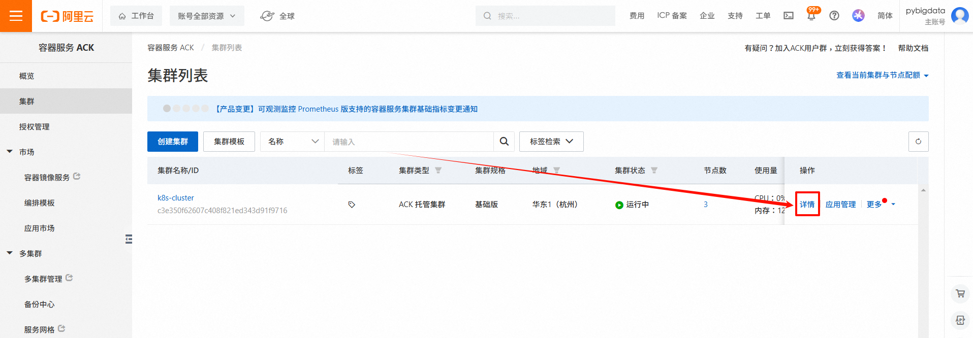Click the top search box
The height and width of the screenshot is (338, 973).
[x=545, y=16]
